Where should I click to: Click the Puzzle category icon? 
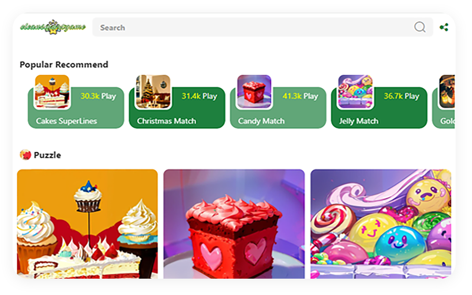[25, 155]
